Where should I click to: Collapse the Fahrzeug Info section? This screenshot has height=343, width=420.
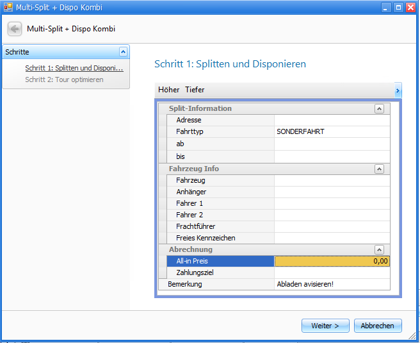(379, 169)
